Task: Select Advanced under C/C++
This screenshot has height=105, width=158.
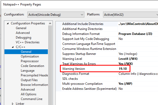Action: coord(28,90)
